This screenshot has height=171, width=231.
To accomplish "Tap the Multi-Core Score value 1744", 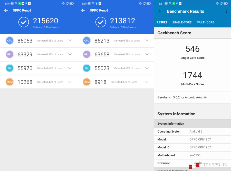I will (192, 75).
